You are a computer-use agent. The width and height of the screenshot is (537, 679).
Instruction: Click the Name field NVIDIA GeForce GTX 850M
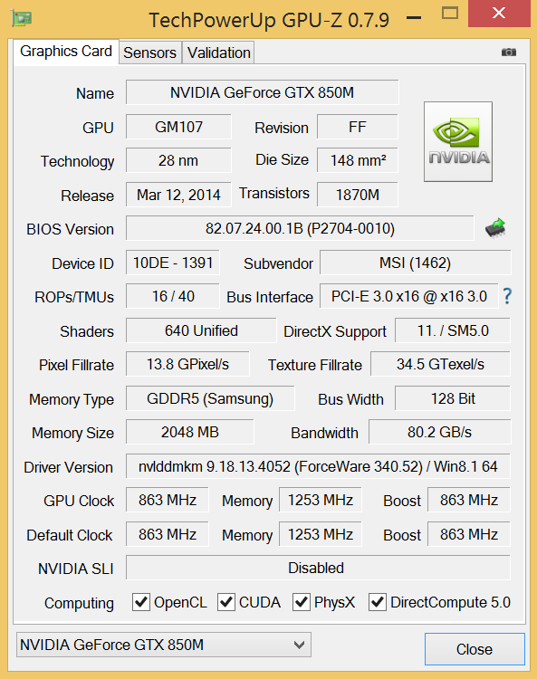pos(262,92)
